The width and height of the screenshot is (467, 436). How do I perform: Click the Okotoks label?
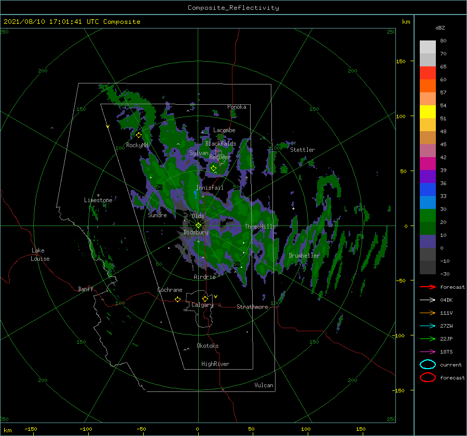pyautogui.click(x=208, y=345)
